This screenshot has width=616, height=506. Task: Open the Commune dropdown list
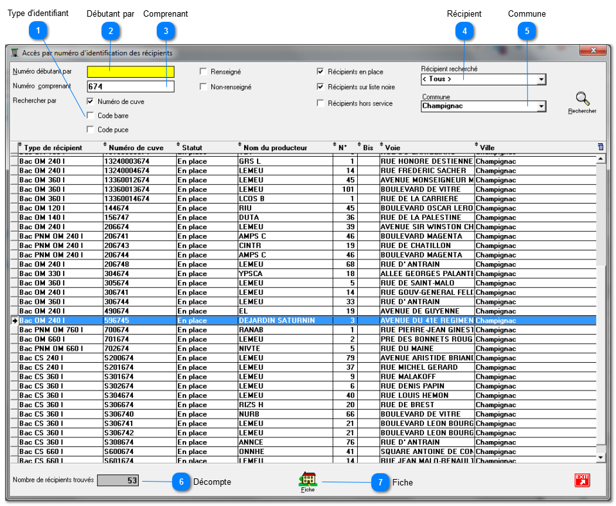click(541, 107)
